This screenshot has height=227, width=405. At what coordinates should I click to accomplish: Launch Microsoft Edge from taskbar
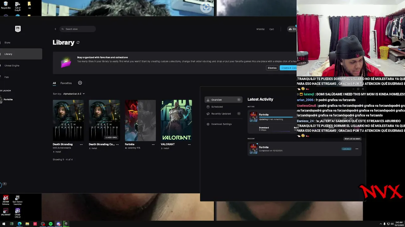coord(20,224)
